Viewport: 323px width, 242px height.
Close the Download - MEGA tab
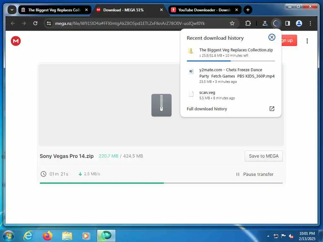161,10
